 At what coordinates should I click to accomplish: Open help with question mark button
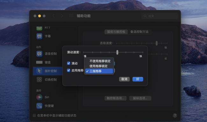(x=175, y=115)
